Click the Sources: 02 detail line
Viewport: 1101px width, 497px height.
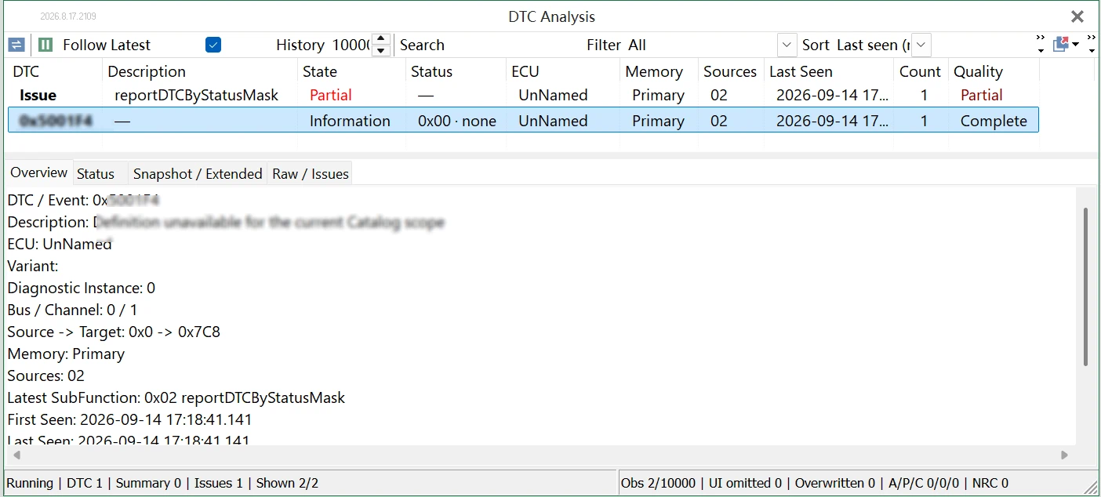(x=45, y=375)
